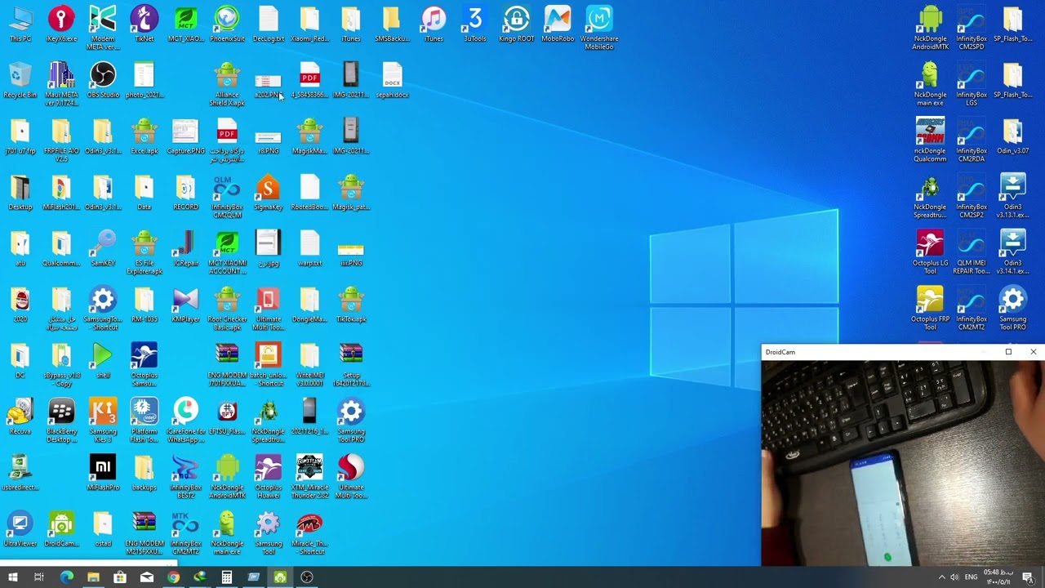Select the OBS Studio desktop shortcut
Screen dimensions: 1045x588
103,80
